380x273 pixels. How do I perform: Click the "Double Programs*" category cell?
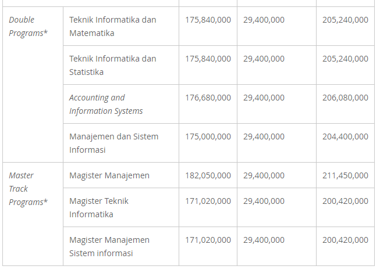coord(28,26)
